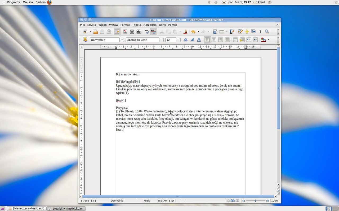Toggle AutoSpellcheck icon
This screenshot has height=211, width=339.
click(153, 32)
